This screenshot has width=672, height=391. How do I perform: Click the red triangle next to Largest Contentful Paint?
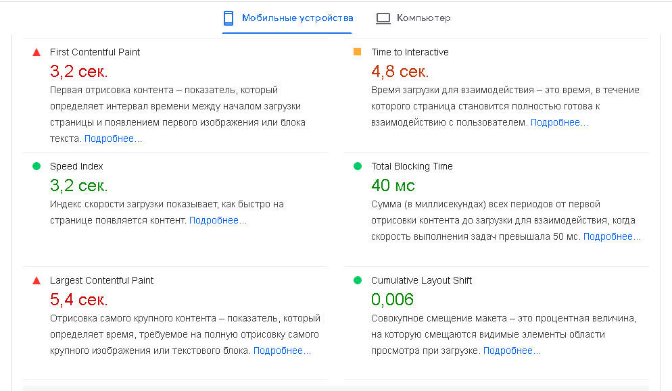[37, 280]
